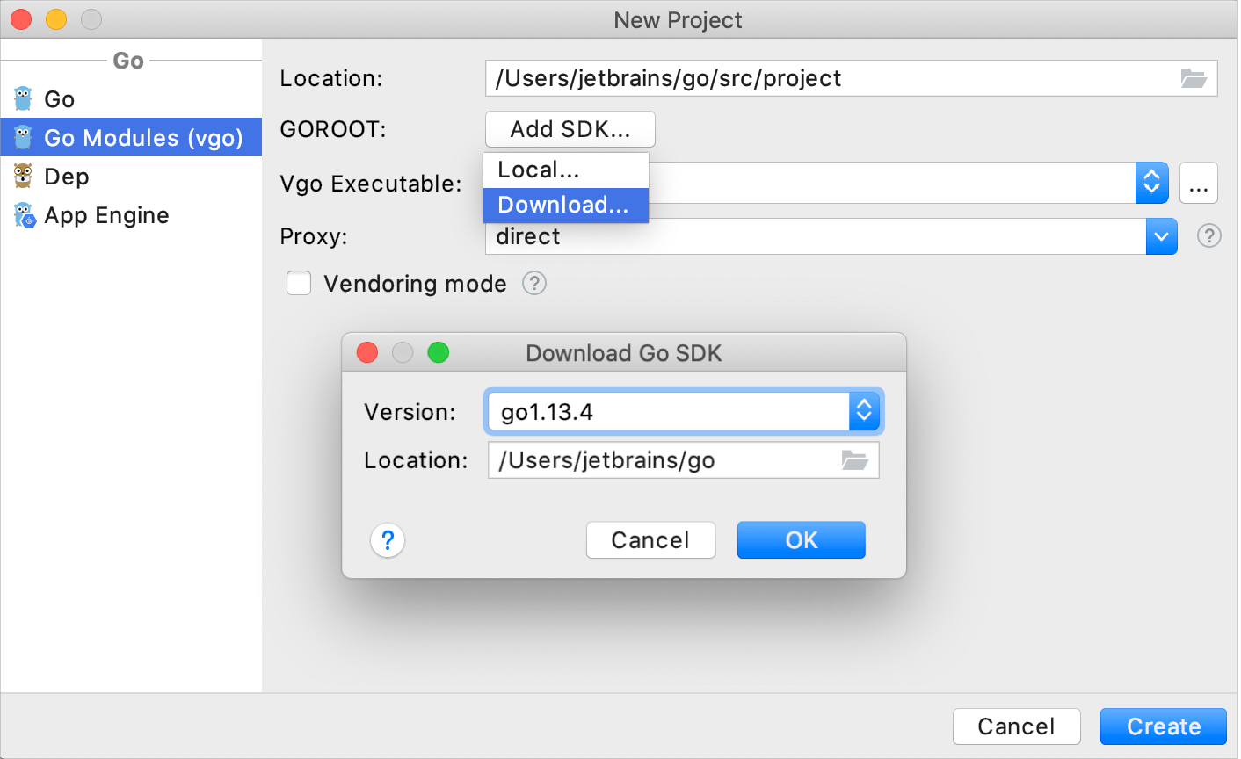This screenshot has width=1241, height=759.
Task: Open help for Proxy setting
Action: pos(1209,235)
